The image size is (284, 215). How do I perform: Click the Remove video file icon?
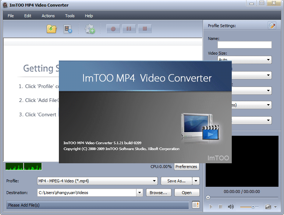(68, 29)
